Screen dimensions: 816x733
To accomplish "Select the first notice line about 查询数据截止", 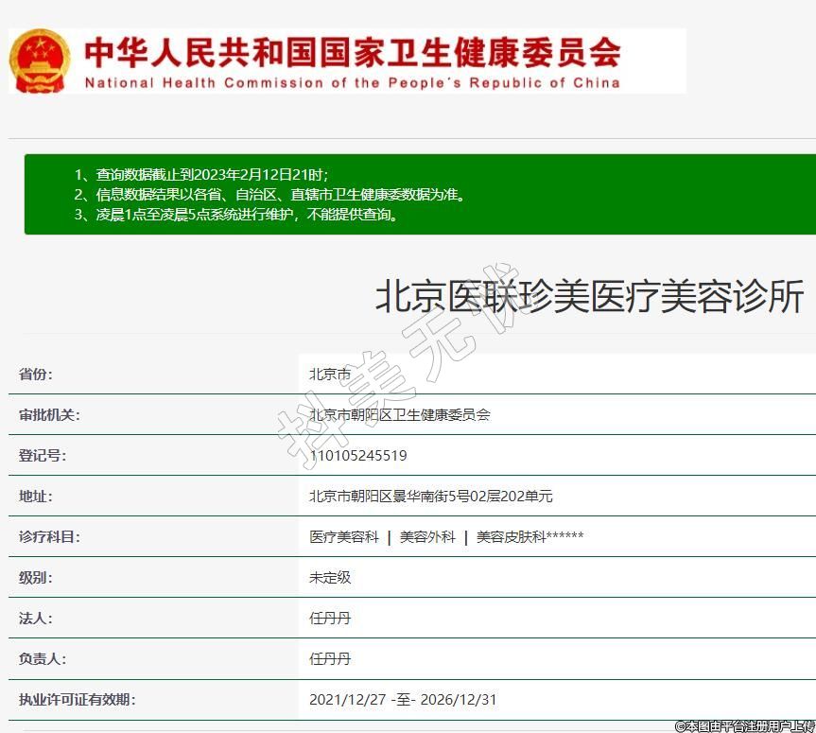I will (x=200, y=174).
